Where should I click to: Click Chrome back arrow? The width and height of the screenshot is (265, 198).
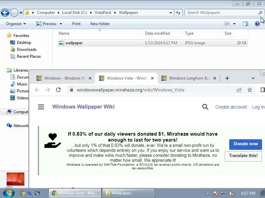click(x=37, y=90)
